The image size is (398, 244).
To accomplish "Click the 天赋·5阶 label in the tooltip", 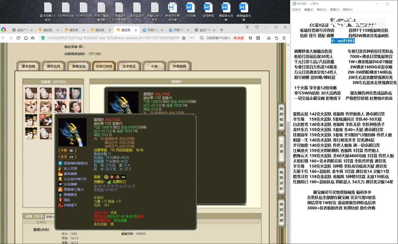I will tap(67, 150).
